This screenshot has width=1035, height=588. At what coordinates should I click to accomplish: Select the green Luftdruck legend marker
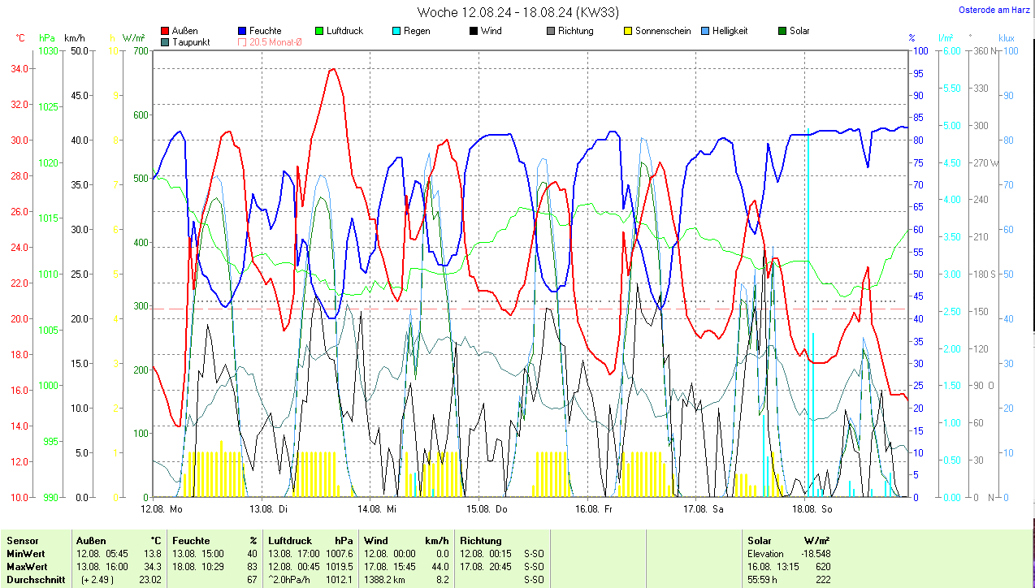pos(319,31)
